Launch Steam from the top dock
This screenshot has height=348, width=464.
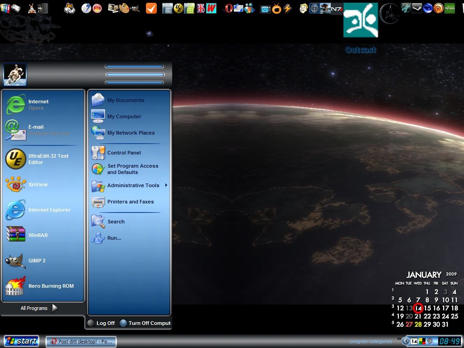[417, 8]
